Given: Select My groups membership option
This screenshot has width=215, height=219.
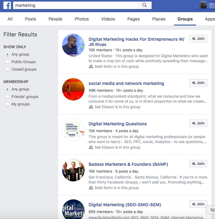Looking at the screenshot, I should point(7,104).
